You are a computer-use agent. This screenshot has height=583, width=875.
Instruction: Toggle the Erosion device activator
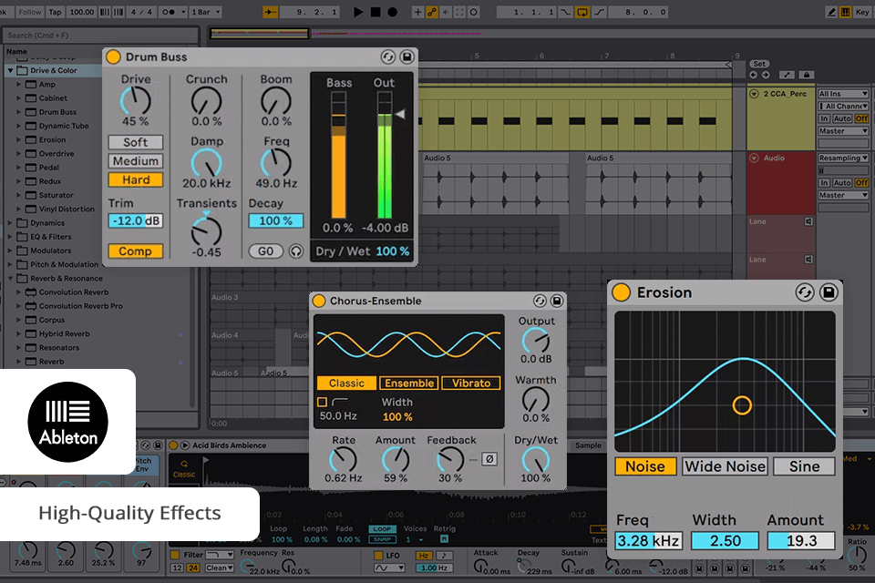click(621, 292)
